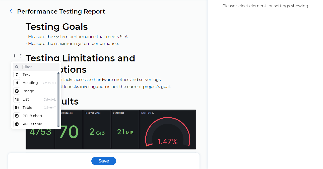Click the Table block icon
Image resolution: width=323 pixels, height=169 pixels.
point(17,108)
